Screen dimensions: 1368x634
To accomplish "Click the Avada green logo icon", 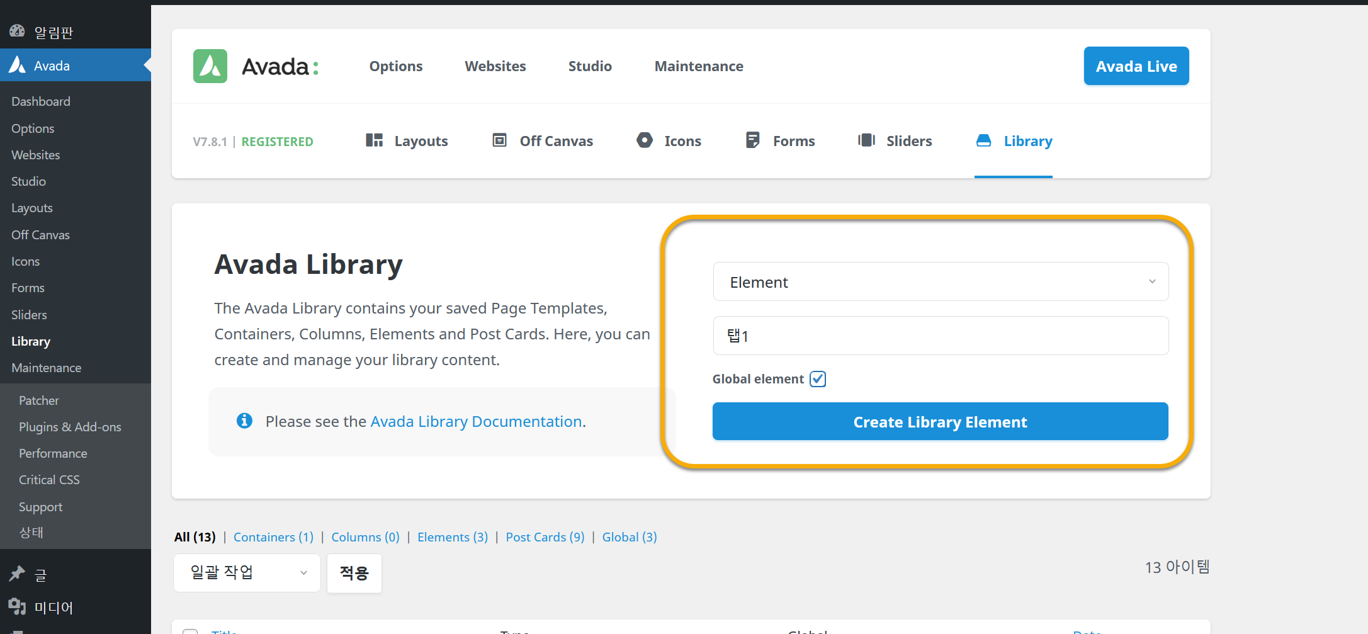I will pyautogui.click(x=210, y=66).
